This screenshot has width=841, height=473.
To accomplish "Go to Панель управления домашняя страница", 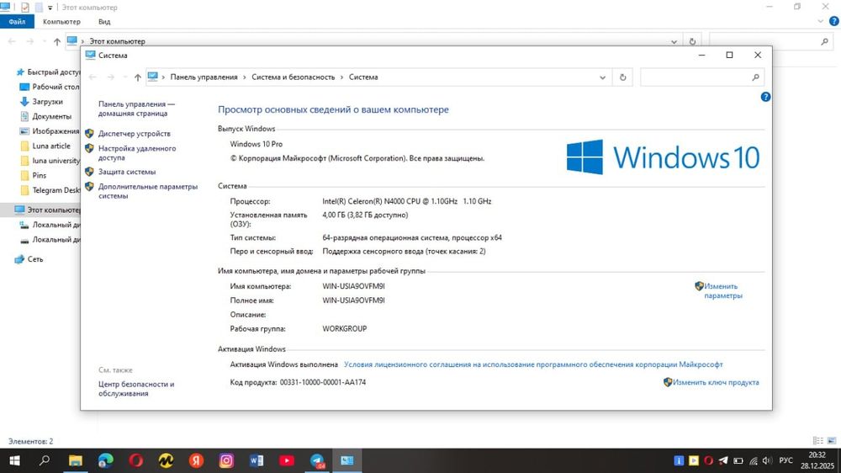I will 136,109.
